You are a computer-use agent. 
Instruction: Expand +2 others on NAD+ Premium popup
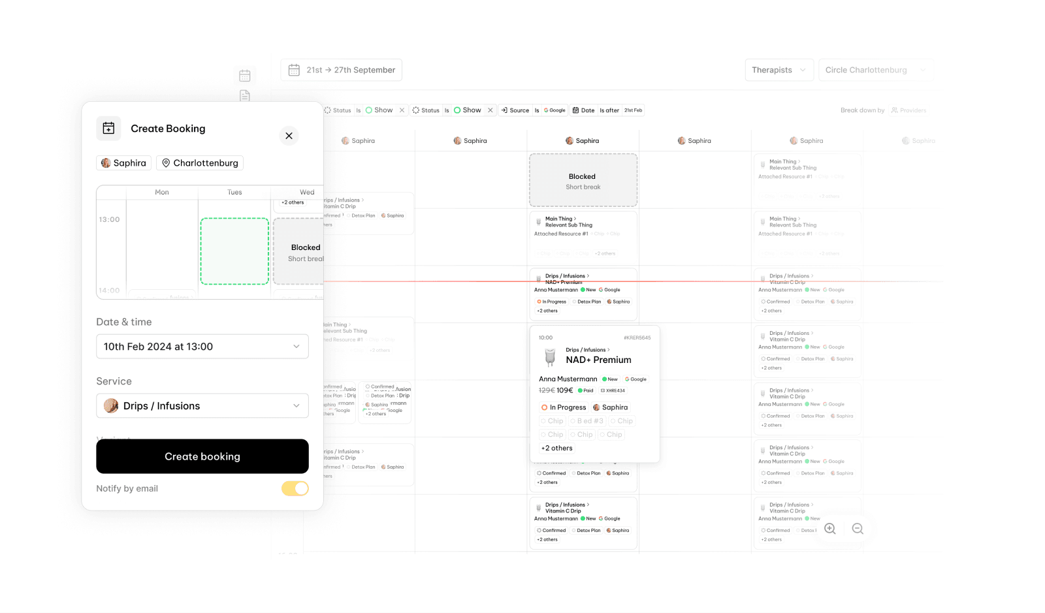(557, 448)
